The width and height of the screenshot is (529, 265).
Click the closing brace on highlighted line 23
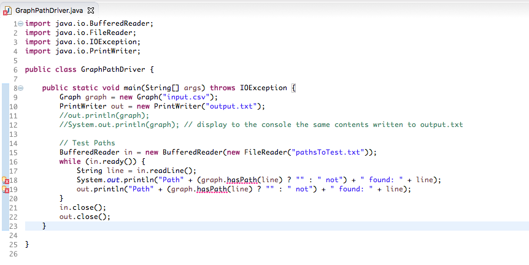tap(44, 226)
